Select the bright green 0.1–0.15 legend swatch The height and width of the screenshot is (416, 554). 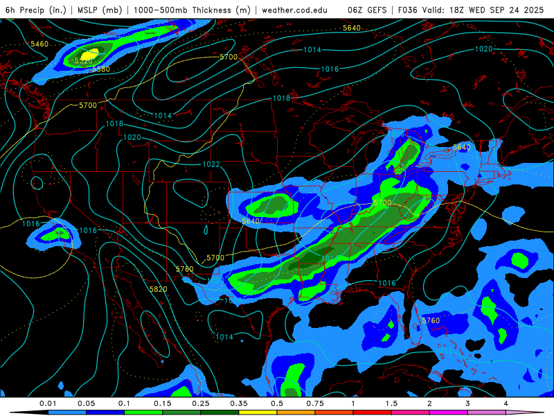(x=143, y=413)
